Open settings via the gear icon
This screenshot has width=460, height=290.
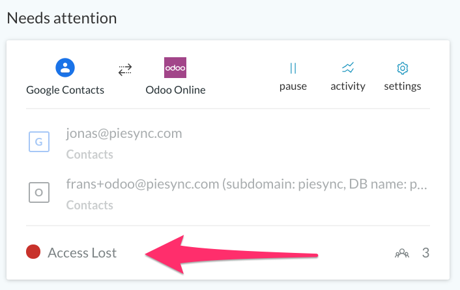[x=403, y=68]
